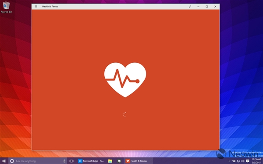Click the heart pulse logo
The image size is (263, 164).
(x=125, y=80)
